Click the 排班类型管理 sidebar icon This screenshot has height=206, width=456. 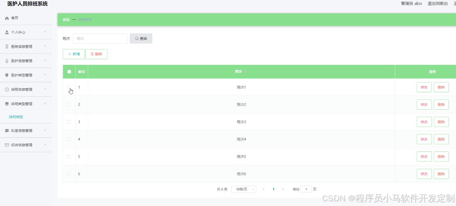[7, 104]
